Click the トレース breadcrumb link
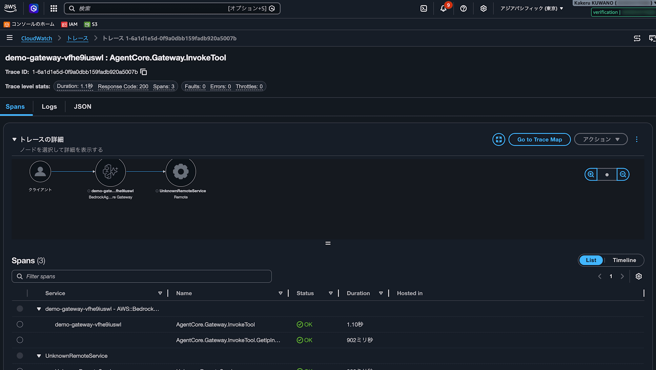 78,38
